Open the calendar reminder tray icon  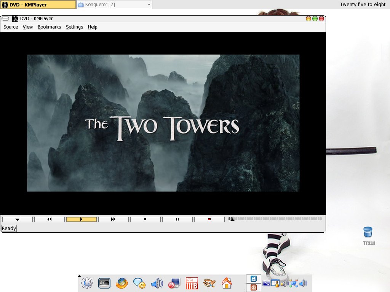point(275,283)
